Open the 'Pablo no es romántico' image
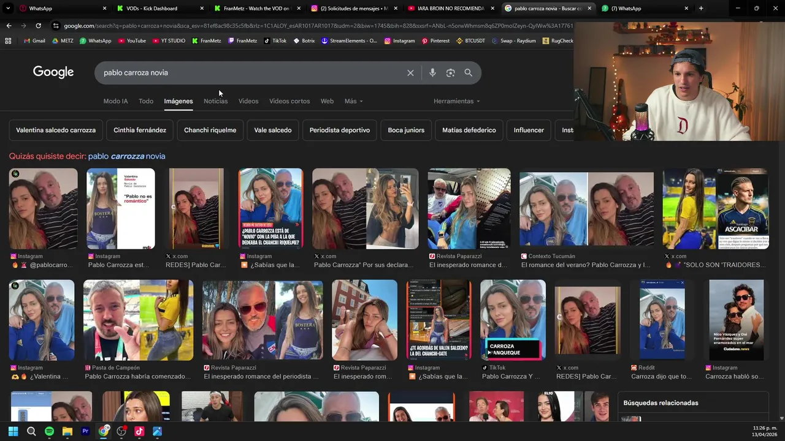The height and width of the screenshot is (441, 785). 120,209
